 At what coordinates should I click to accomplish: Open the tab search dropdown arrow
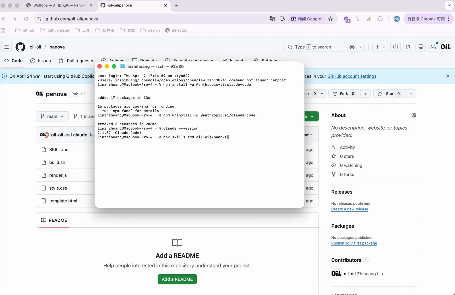[x=449, y=5]
